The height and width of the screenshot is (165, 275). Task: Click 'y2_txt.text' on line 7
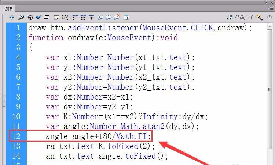162,87
